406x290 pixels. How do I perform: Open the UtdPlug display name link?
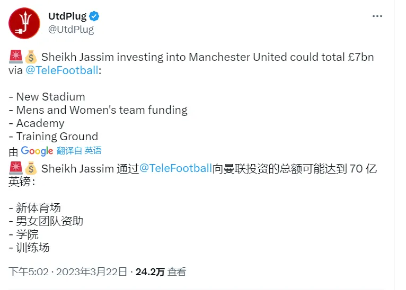coord(67,16)
